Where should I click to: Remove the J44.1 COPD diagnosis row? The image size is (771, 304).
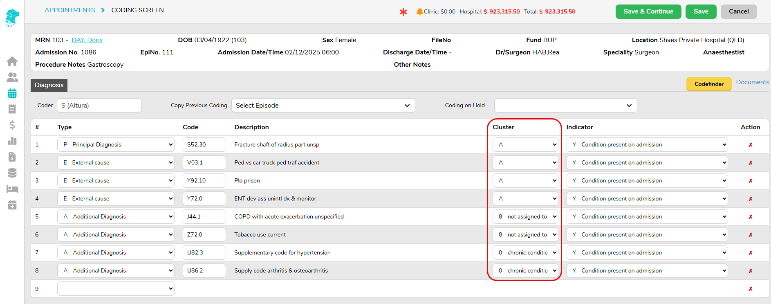(750, 217)
